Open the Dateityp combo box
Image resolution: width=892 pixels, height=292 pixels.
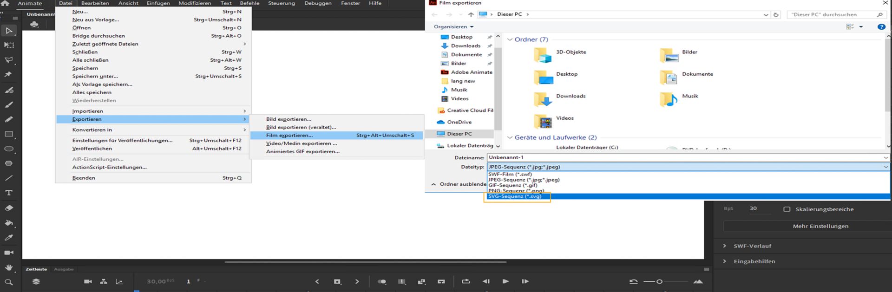[x=688, y=167]
